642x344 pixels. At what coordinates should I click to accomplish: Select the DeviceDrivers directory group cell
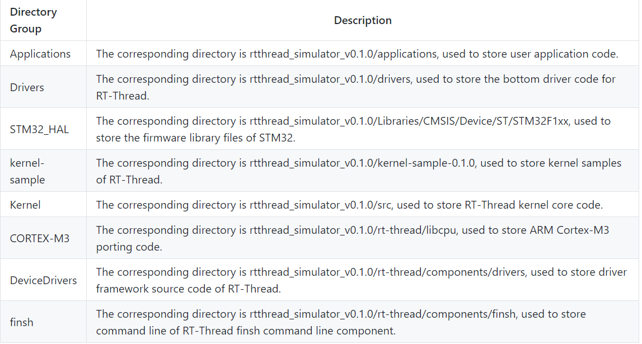(x=43, y=280)
